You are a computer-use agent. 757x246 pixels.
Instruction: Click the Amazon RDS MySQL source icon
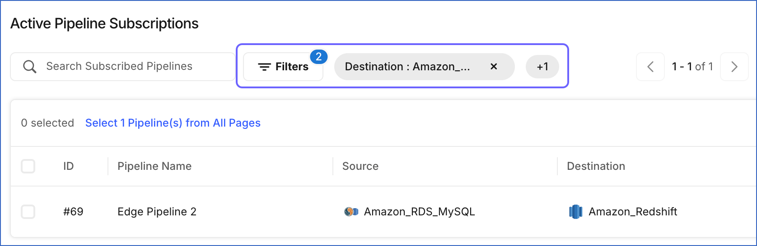[x=351, y=211]
